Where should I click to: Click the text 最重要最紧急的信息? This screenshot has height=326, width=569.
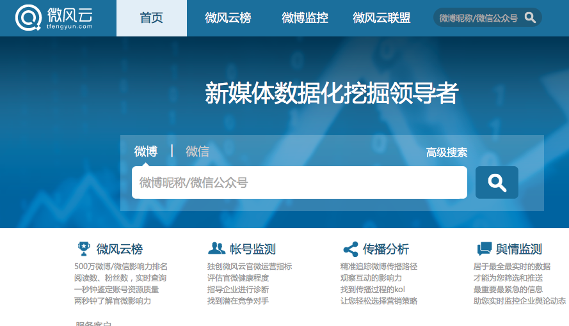click(508, 290)
